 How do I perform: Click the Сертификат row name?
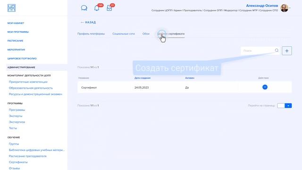[89, 87]
